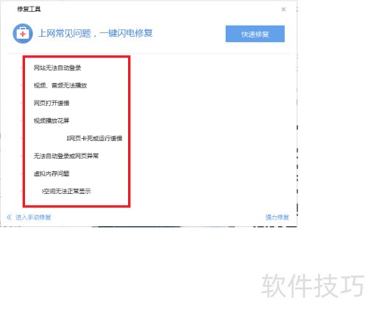Screen dimensions: 368x313
Task: Select the 虚拟内存问题 entry
Action: [52, 173]
